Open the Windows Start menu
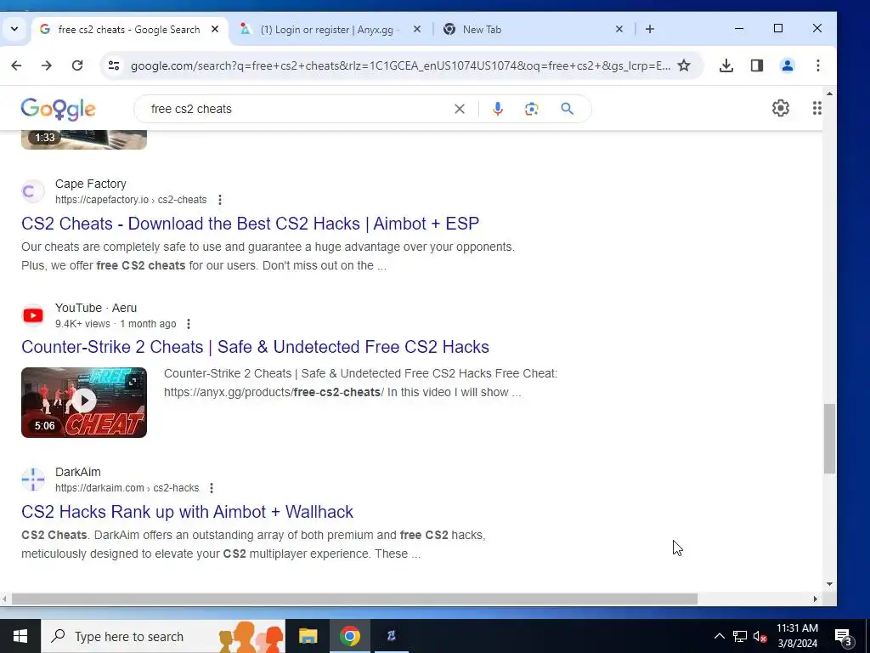The height and width of the screenshot is (653, 870). [x=20, y=636]
